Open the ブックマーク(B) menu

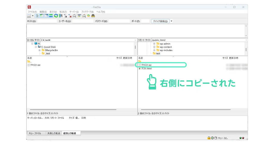(88, 12)
